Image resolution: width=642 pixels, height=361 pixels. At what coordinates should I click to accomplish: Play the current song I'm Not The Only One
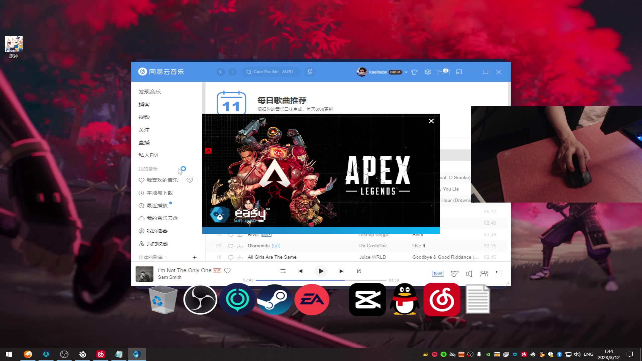coord(321,271)
